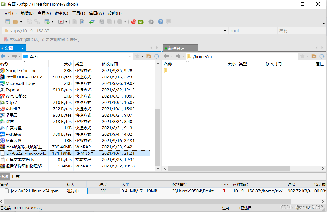
Task: Click the 5% transfer progress bar
Action: click(x=103, y=191)
